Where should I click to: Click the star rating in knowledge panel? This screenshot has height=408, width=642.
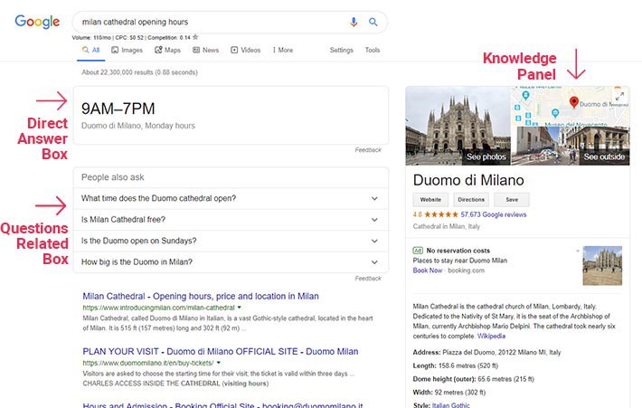[441, 214]
